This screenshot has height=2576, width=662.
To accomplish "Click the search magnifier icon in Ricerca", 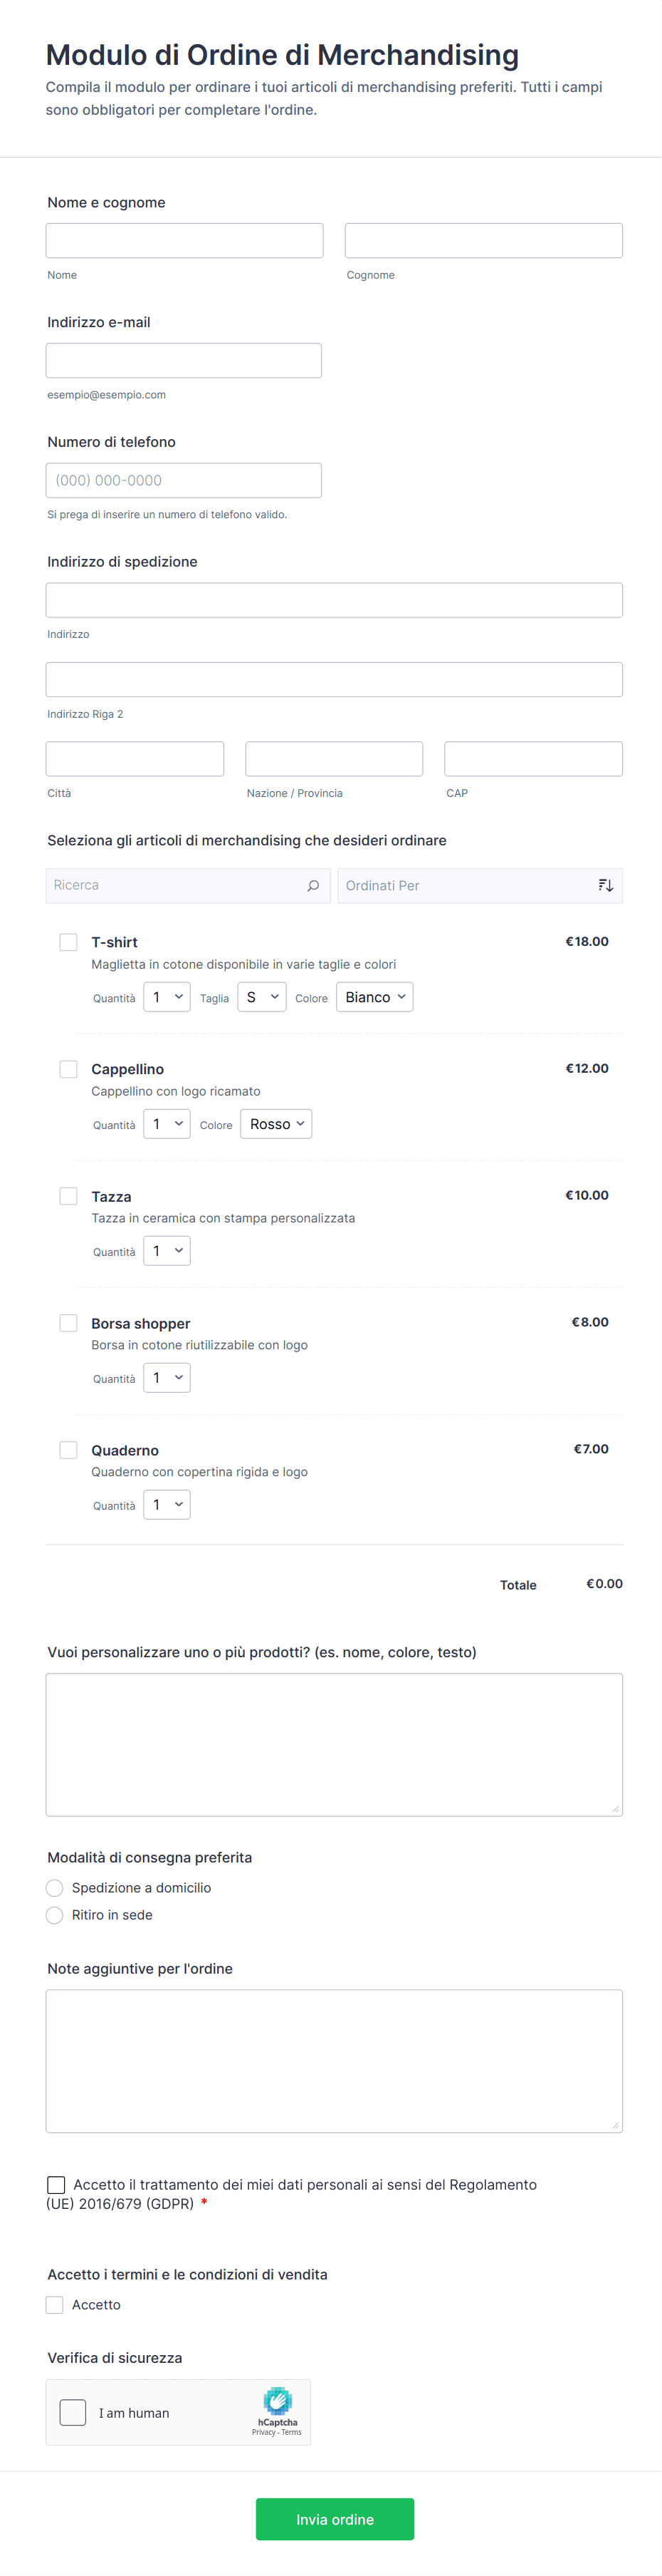I will click(x=312, y=886).
